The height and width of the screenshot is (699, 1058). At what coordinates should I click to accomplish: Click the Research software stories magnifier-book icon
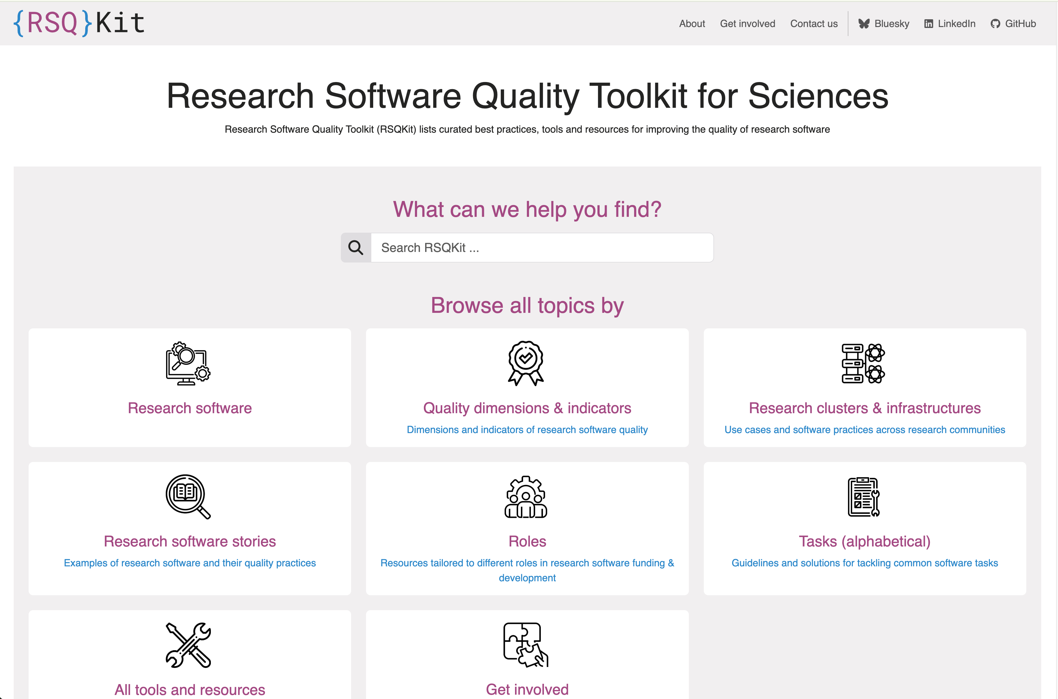(188, 497)
